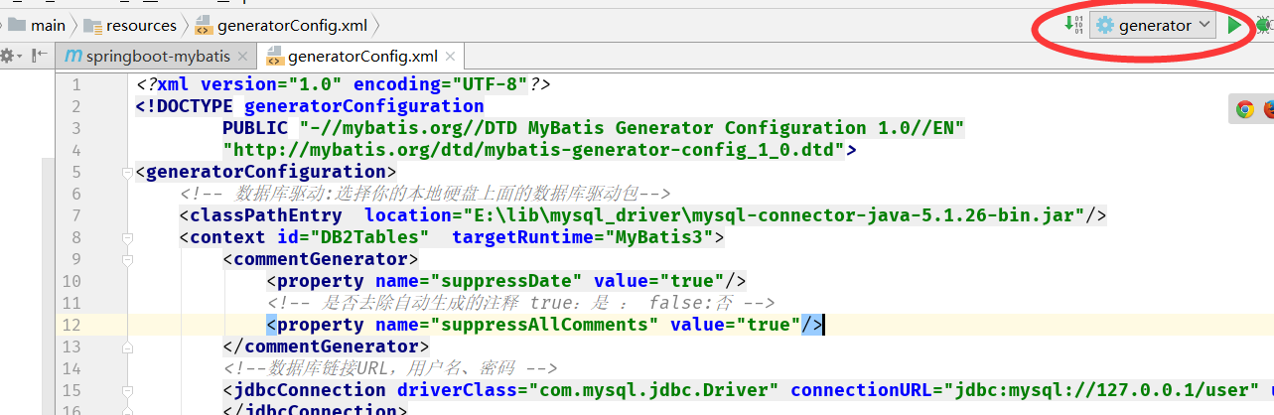Close the generatorConfig.xml tab

(x=450, y=57)
